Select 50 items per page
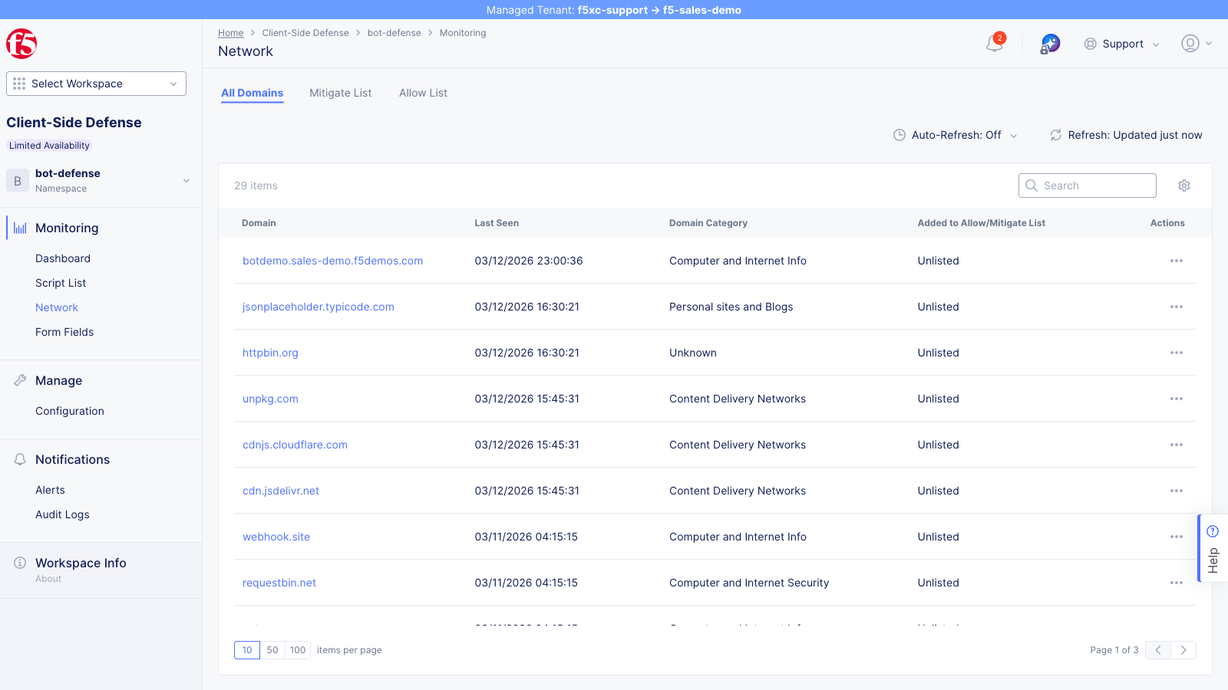The width and height of the screenshot is (1228, 690). pyautogui.click(x=272, y=649)
